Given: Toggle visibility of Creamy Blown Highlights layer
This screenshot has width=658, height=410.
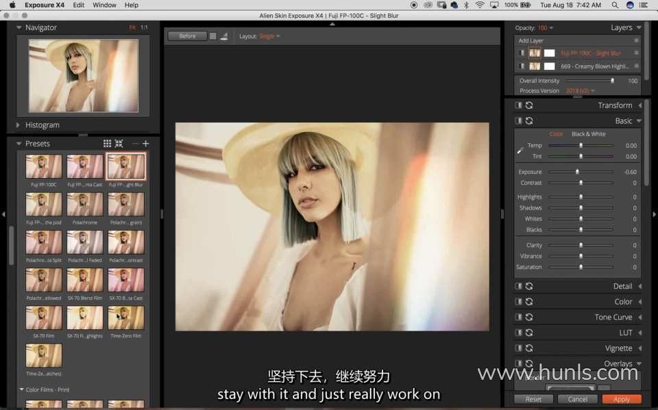Looking at the screenshot, I should pos(522,66).
